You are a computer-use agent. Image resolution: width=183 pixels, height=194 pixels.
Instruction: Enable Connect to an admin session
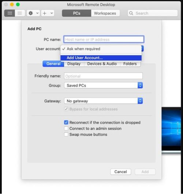pyautogui.click(x=66, y=128)
